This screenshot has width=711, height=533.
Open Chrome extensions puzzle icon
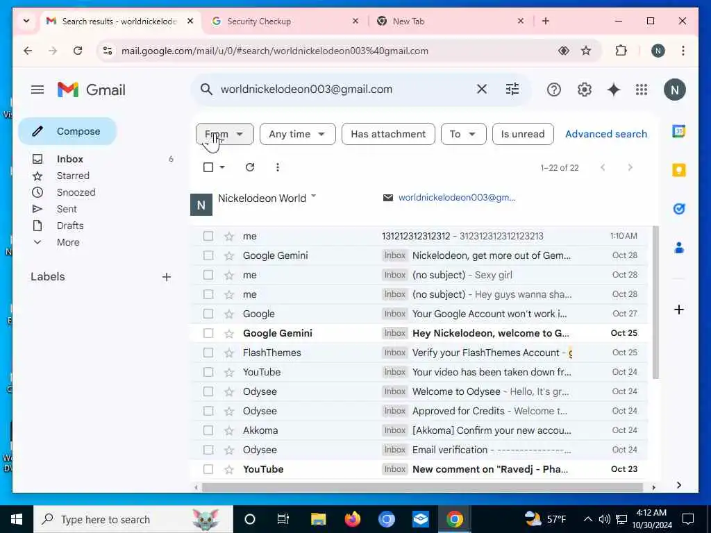tap(621, 51)
